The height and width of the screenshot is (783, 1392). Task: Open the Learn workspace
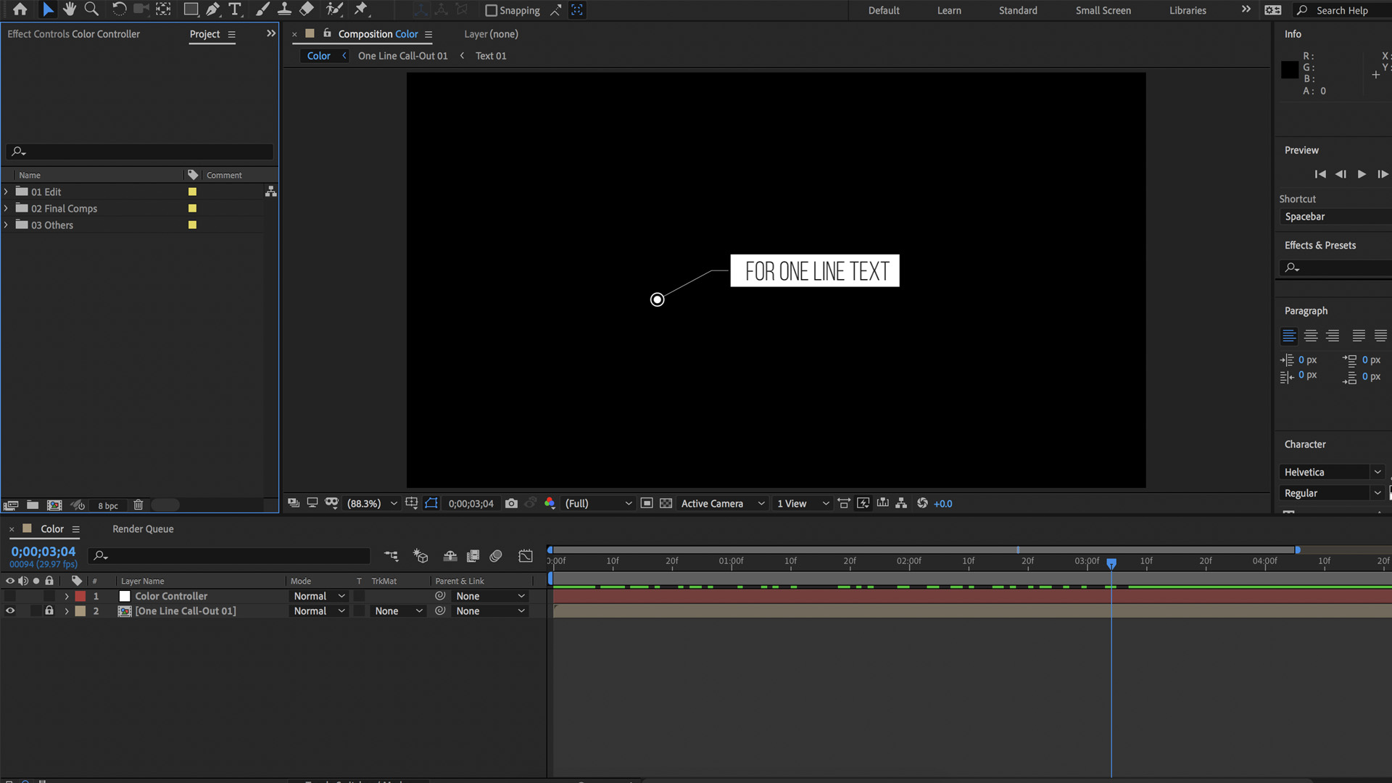(948, 10)
